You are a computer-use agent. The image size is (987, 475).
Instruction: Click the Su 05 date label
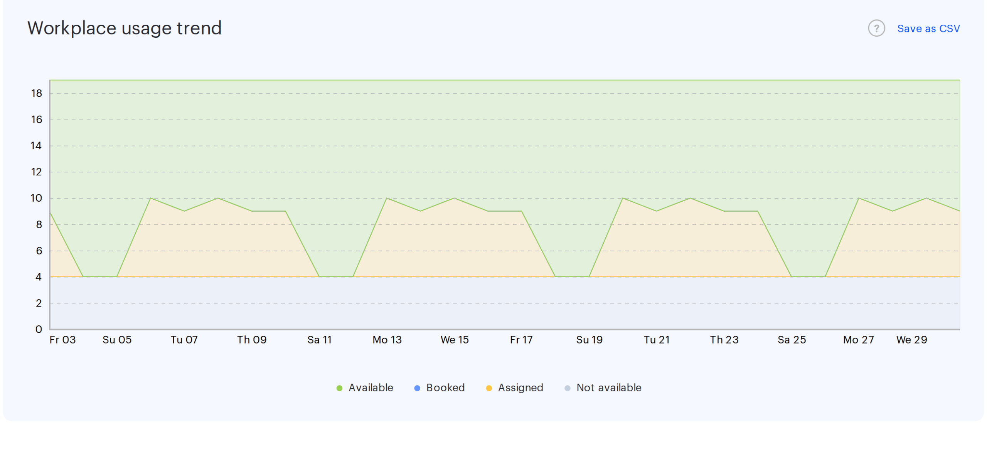(117, 340)
